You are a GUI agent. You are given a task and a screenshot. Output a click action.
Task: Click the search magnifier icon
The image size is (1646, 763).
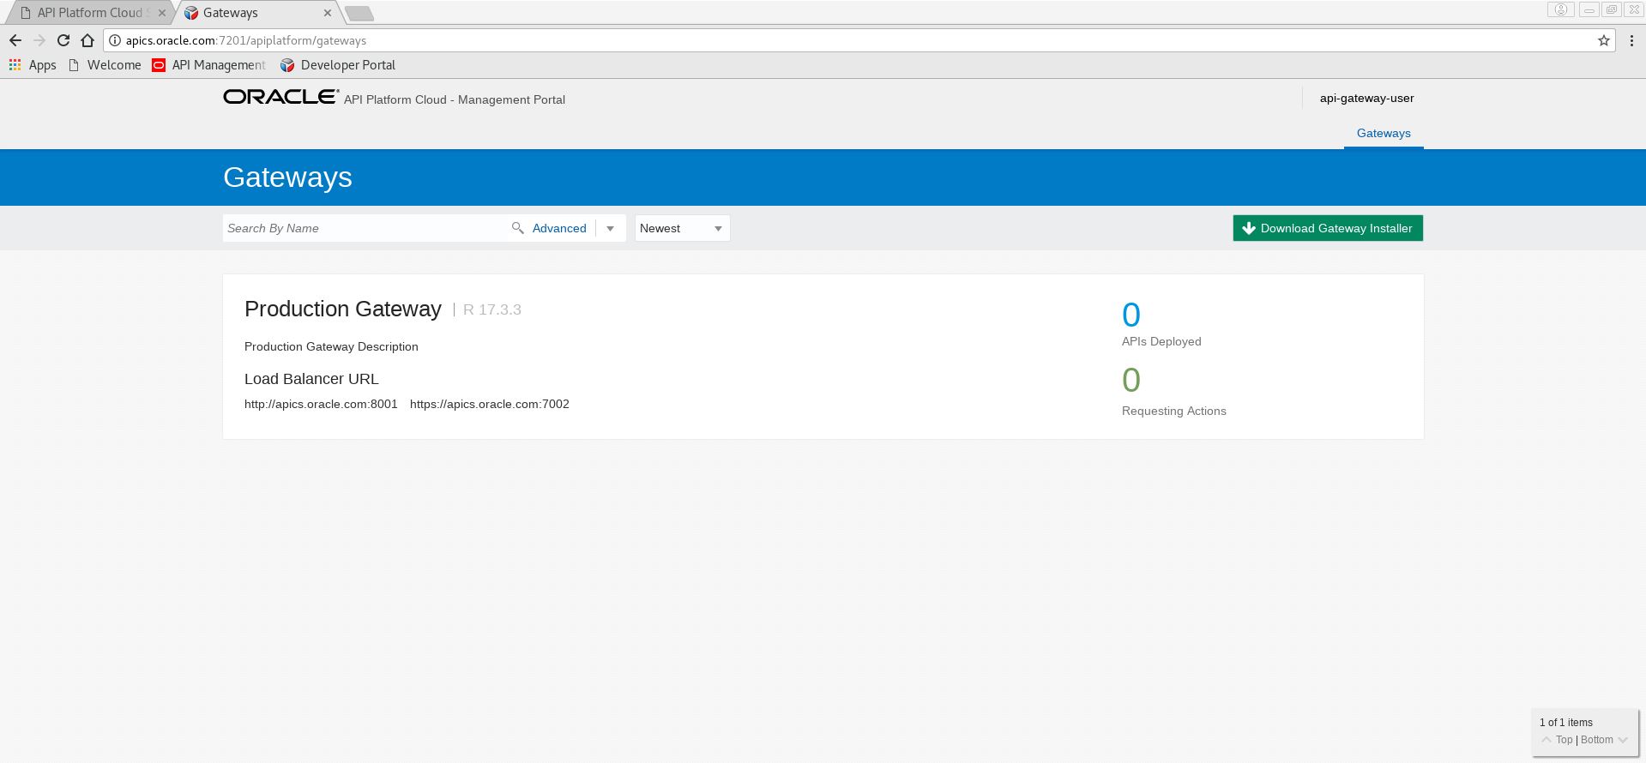pos(517,228)
